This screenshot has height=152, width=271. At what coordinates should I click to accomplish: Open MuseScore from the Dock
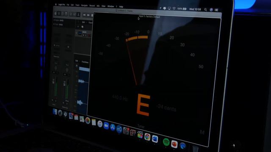tap(119, 129)
